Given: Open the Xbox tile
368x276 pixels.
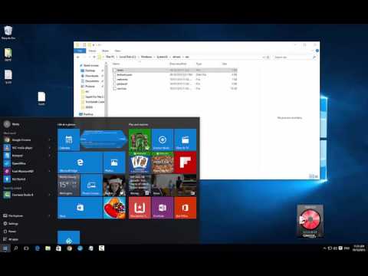Looking at the screenshot, I should click(x=140, y=140).
